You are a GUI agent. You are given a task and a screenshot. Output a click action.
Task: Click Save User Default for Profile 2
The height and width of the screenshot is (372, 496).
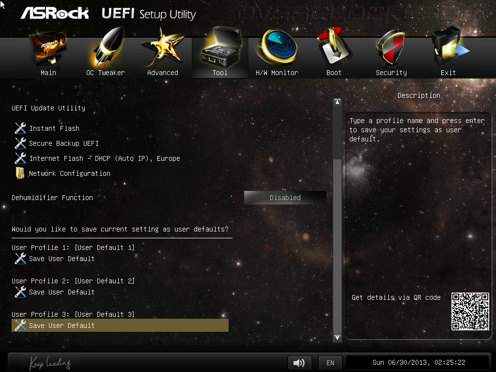[x=62, y=292]
